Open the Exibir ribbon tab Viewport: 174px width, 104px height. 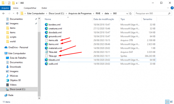click(44, 8)
